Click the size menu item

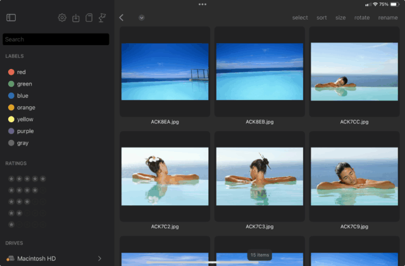[340, 18]
